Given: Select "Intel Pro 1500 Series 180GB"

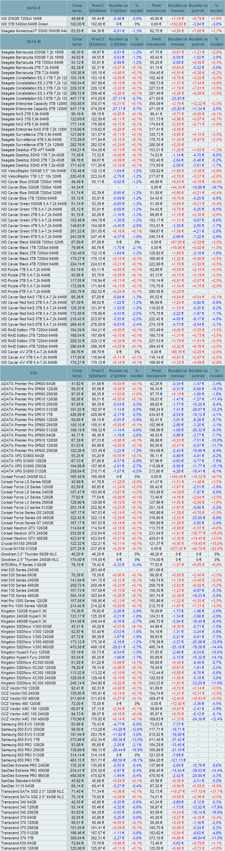Looking at the screenshot, I should pyautogui.click(x=24, y=606).
